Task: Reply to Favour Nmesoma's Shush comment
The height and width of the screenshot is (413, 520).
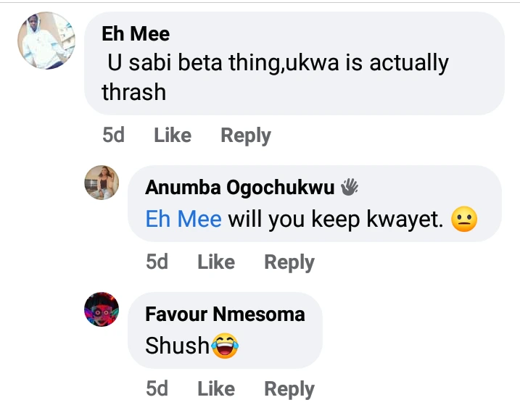Action: click(x=289, y=389)
